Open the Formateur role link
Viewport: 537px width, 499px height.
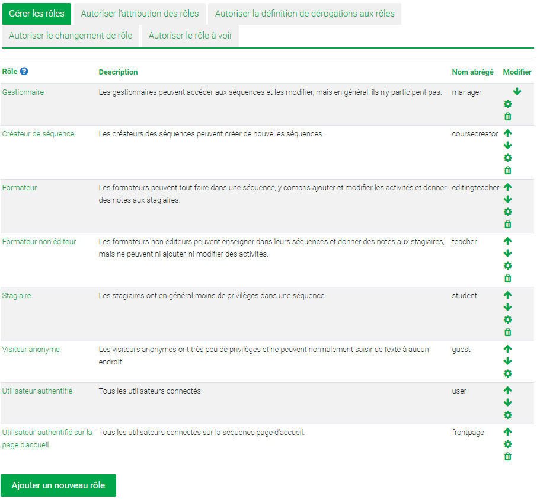coord(20,188)
